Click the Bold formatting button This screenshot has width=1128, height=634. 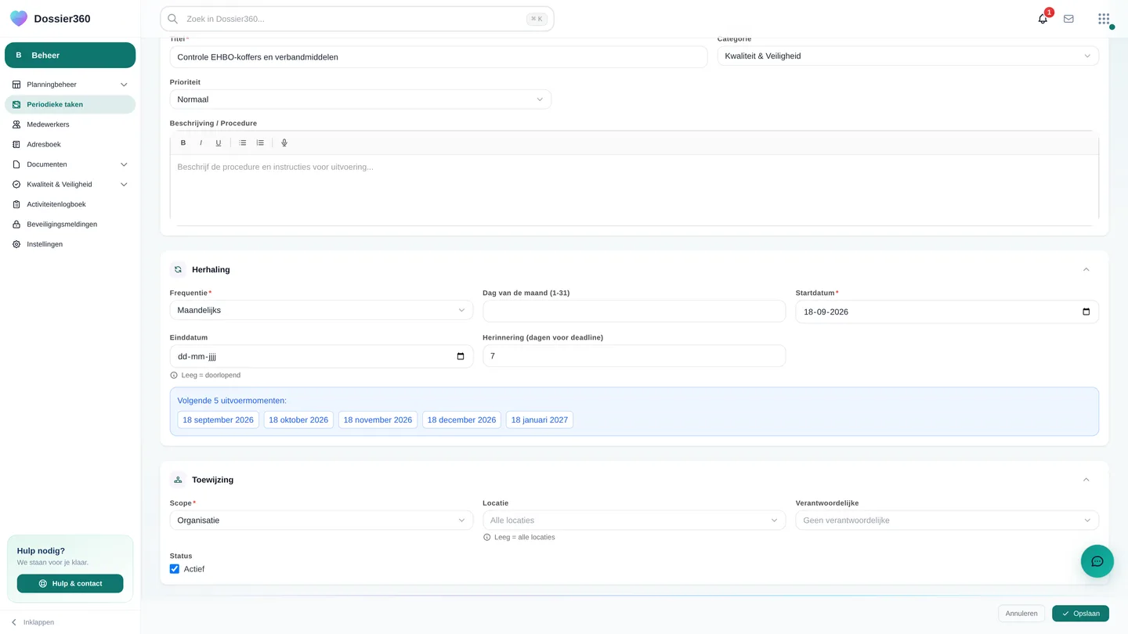183,142
